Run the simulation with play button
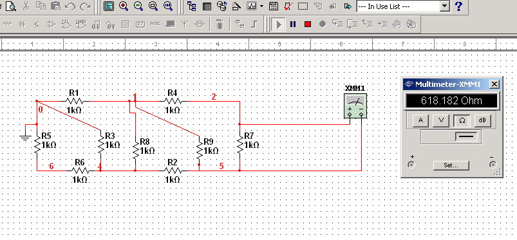 [279, 24]
